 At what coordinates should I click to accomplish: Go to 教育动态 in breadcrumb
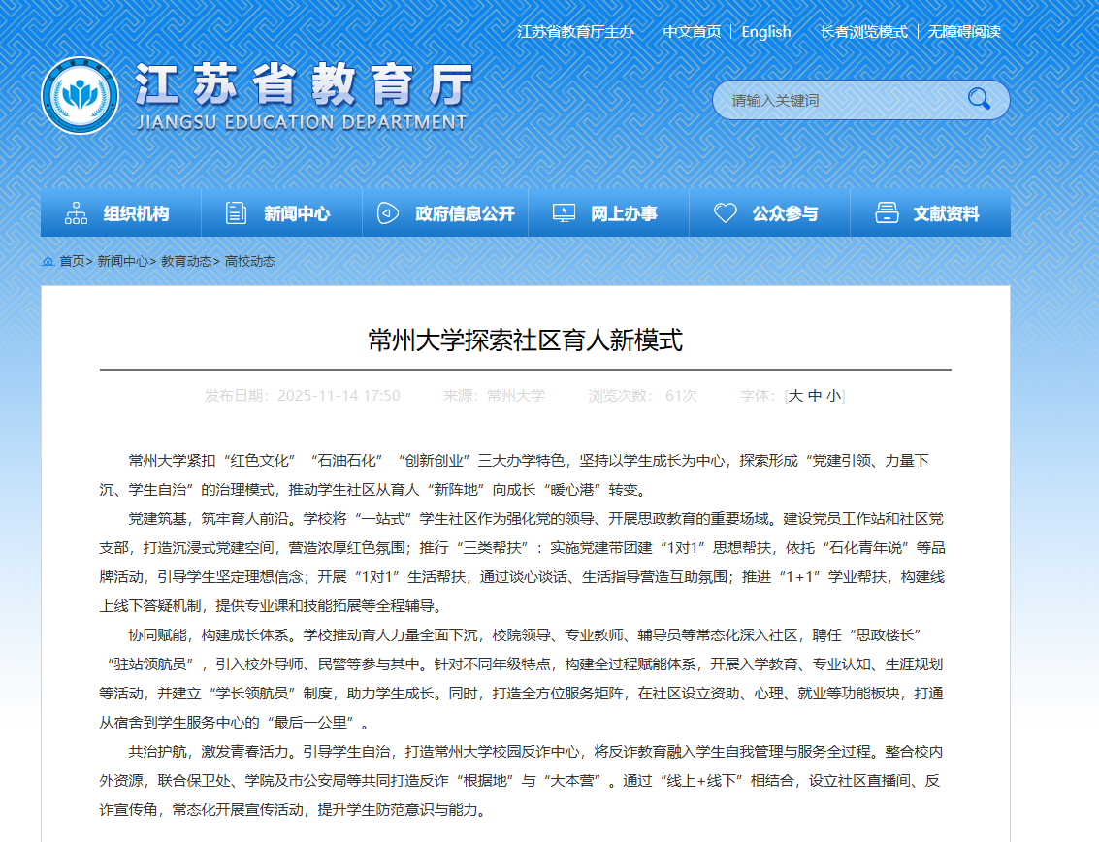point(185,261)
